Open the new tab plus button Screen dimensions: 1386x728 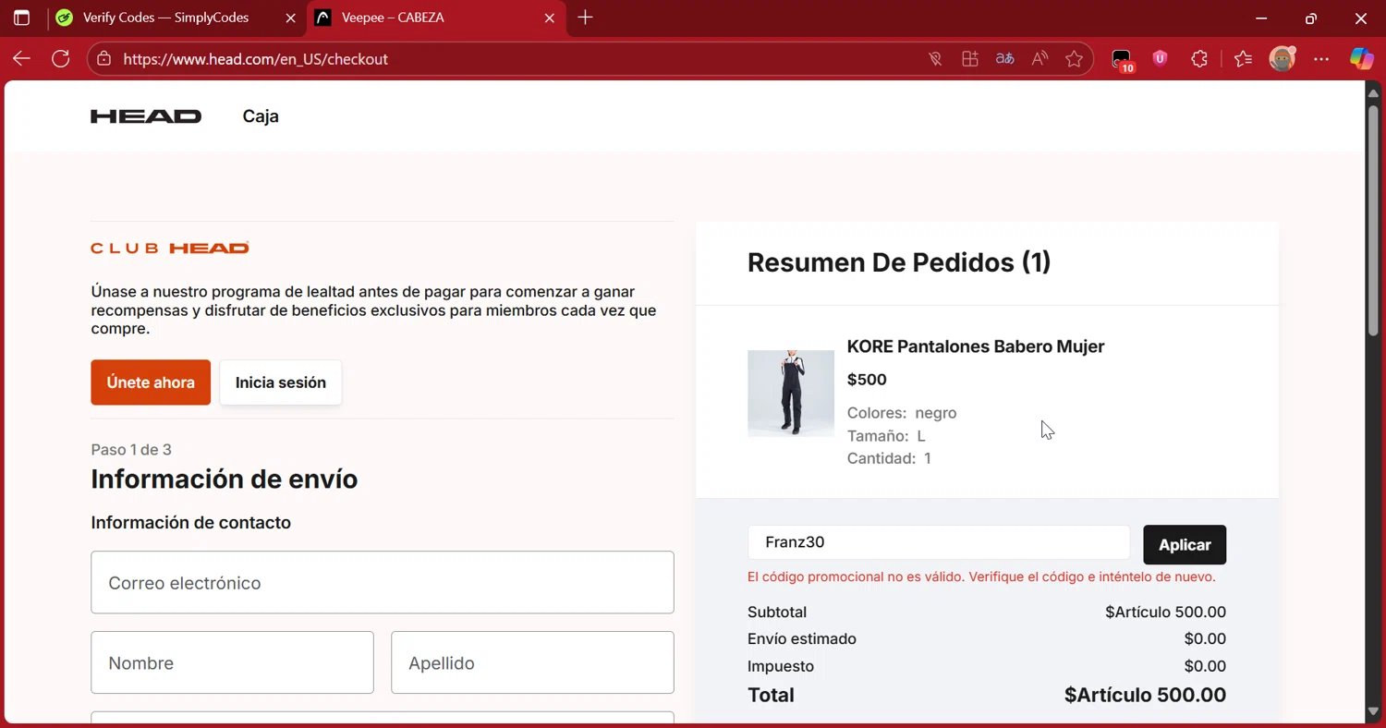point(585,18)
